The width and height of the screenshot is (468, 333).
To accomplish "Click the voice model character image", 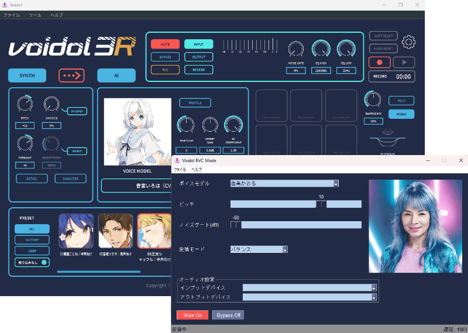I will pos(137,132).
